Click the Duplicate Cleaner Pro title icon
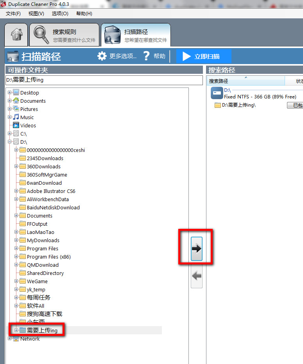 pos(3,4)
